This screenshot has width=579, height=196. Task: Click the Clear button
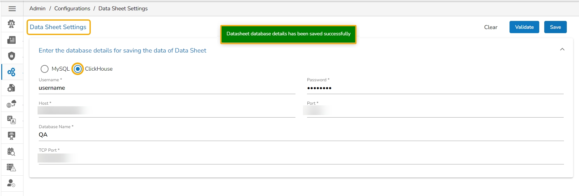[x=490, y=27]
